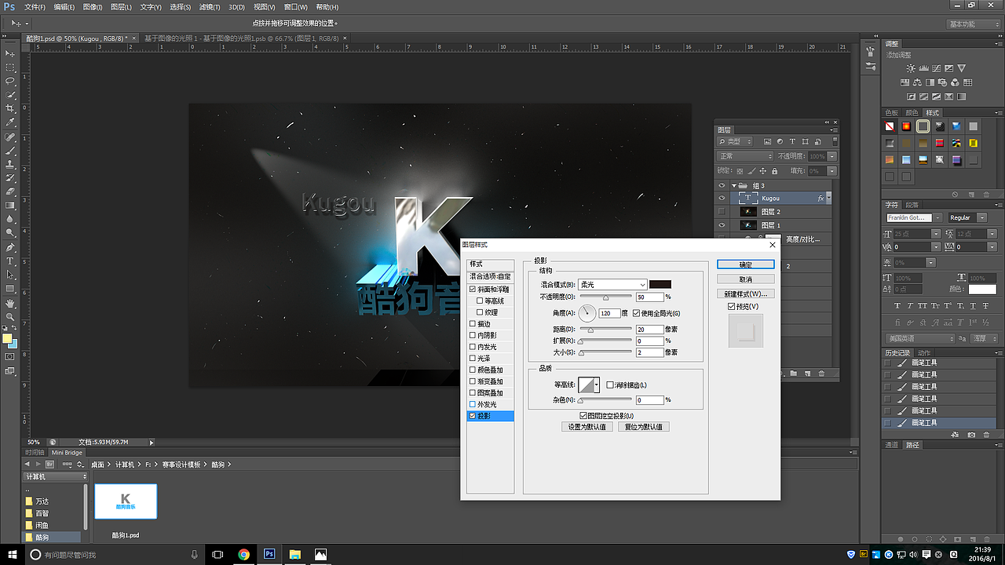Select the Eraser tool

(10, 191)
